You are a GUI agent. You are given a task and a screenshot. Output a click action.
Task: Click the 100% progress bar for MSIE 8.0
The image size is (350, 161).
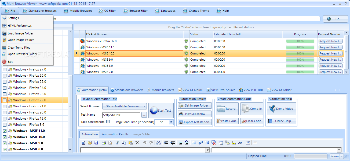pyautogui.click(x=300, y=66)
